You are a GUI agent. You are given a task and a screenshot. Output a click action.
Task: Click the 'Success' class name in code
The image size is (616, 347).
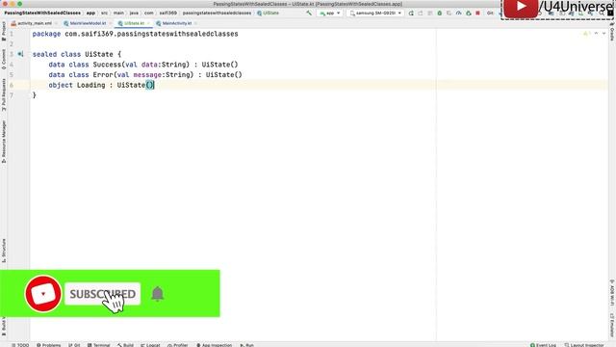tap(107, 65)
